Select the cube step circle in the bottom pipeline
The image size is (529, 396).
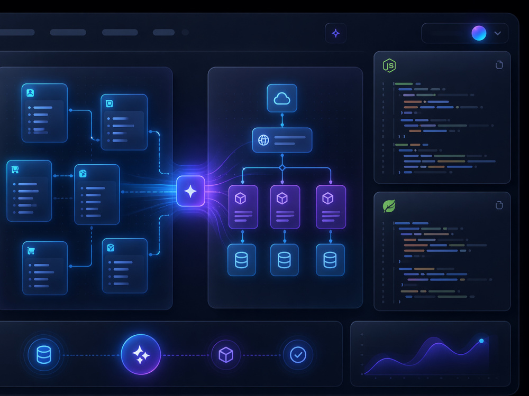click(x=226, y=355)
